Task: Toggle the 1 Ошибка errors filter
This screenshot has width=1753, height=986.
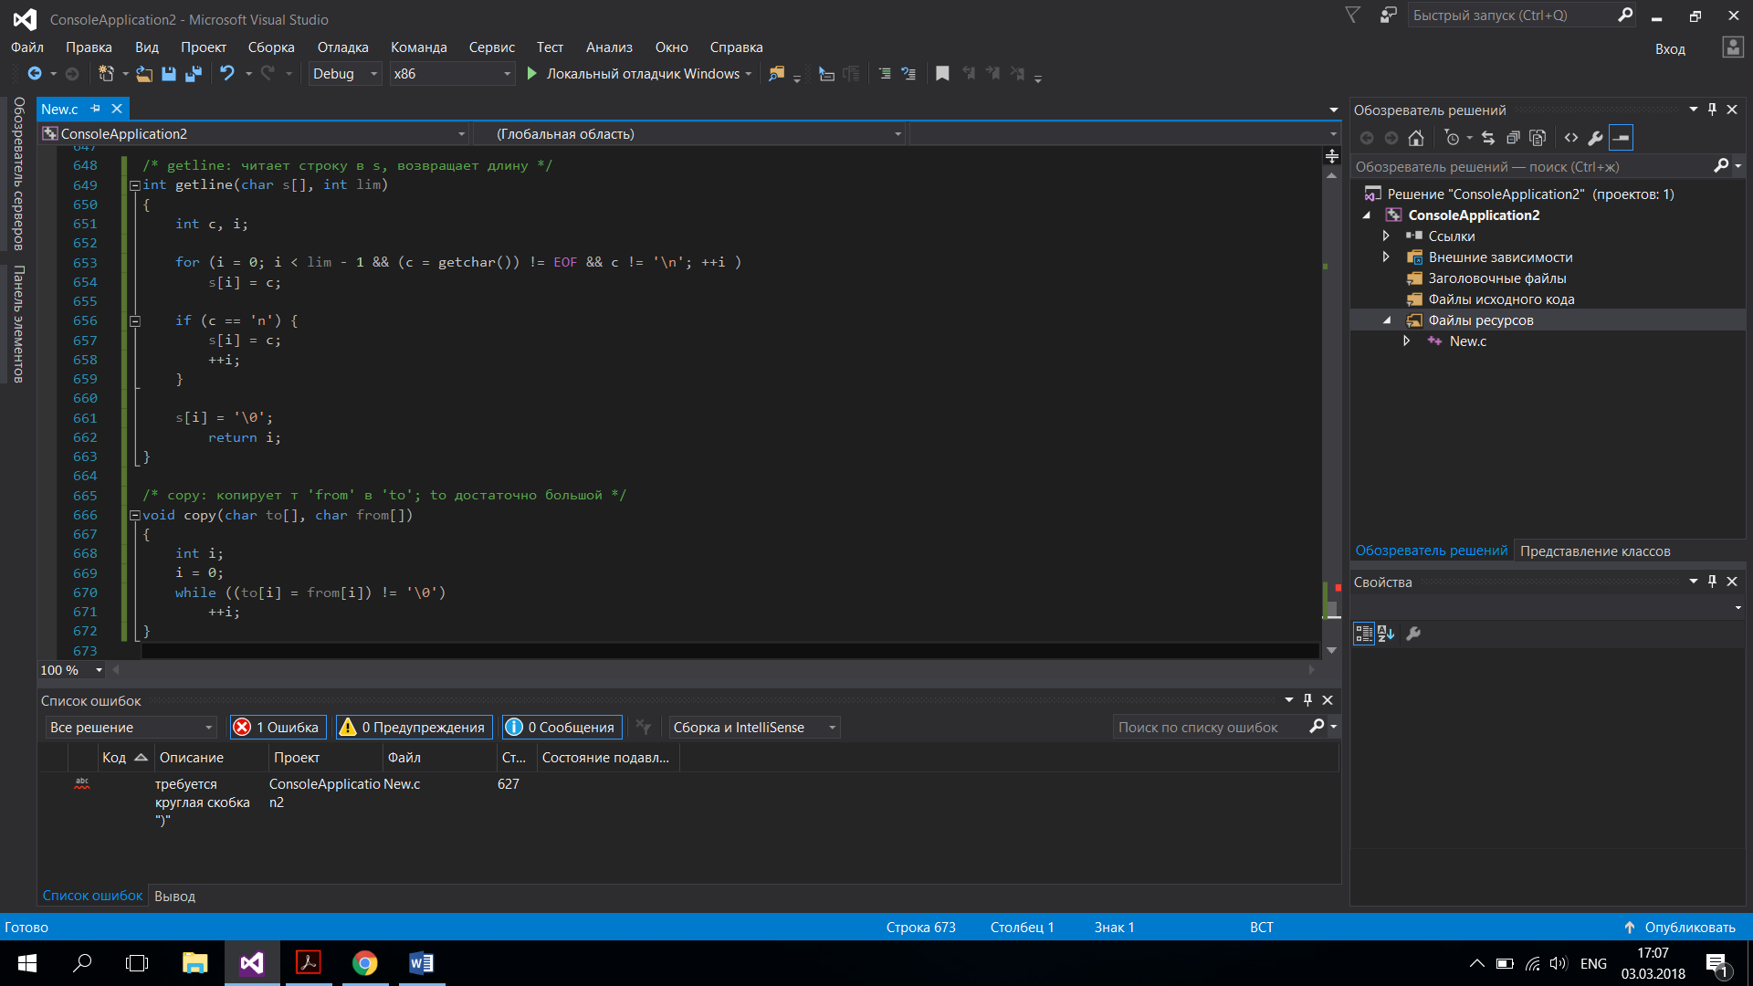Action: [x=279, y=727]
